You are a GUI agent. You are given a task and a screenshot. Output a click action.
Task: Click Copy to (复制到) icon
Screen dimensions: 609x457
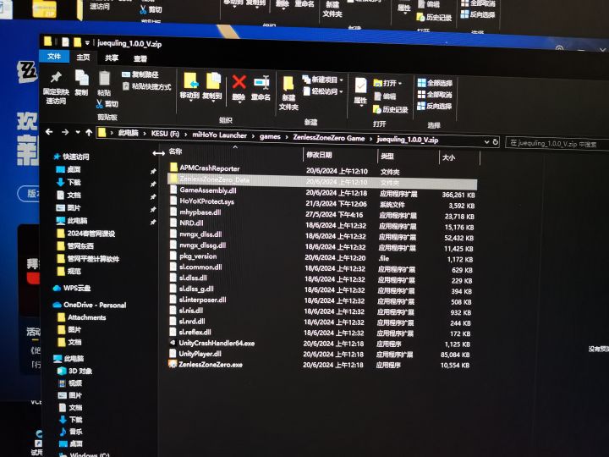click(212, 86)
